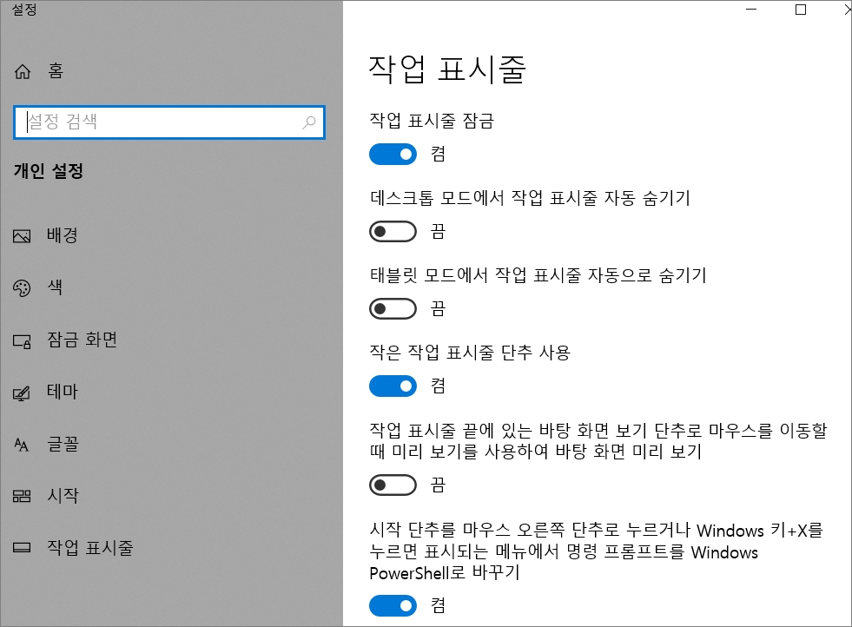Enable auto-hide taskbar in desktop mode
Viewport: 852px width, 627px height.
click(x=393, y=231)
